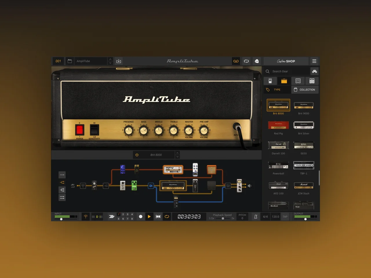Open the multitrack mixer lines icon
371x278 pixels.
tap(112, 217)
